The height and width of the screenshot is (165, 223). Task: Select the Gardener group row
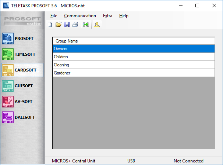tap(134, 73)
